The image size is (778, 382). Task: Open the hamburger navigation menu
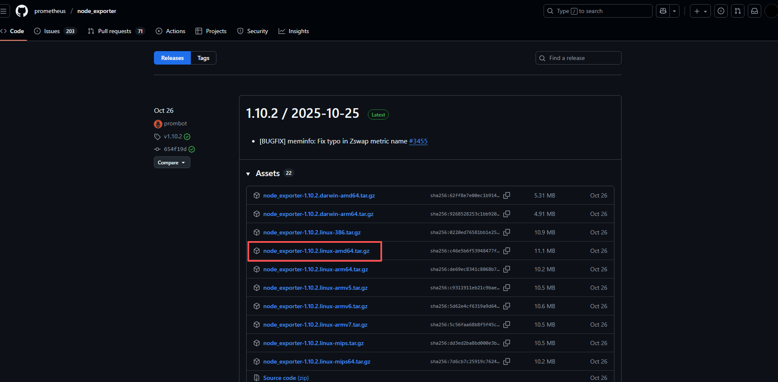point(4,11)
